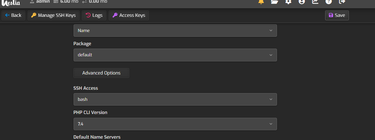Expand the Name dropdown
The image size is (375, 140).
pyautogui.click(x=175, y=30)
